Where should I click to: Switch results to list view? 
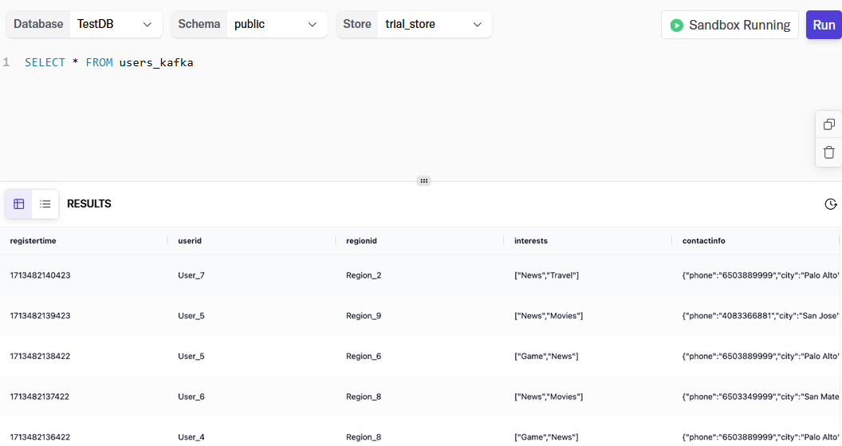coord(45,204)
